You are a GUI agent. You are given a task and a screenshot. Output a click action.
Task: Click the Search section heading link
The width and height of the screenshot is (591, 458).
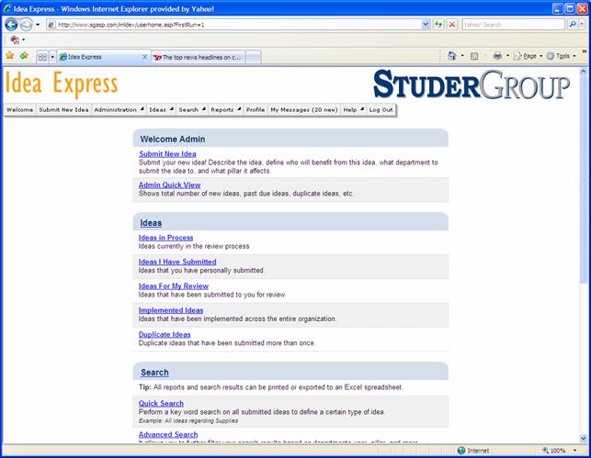point(154,373)
